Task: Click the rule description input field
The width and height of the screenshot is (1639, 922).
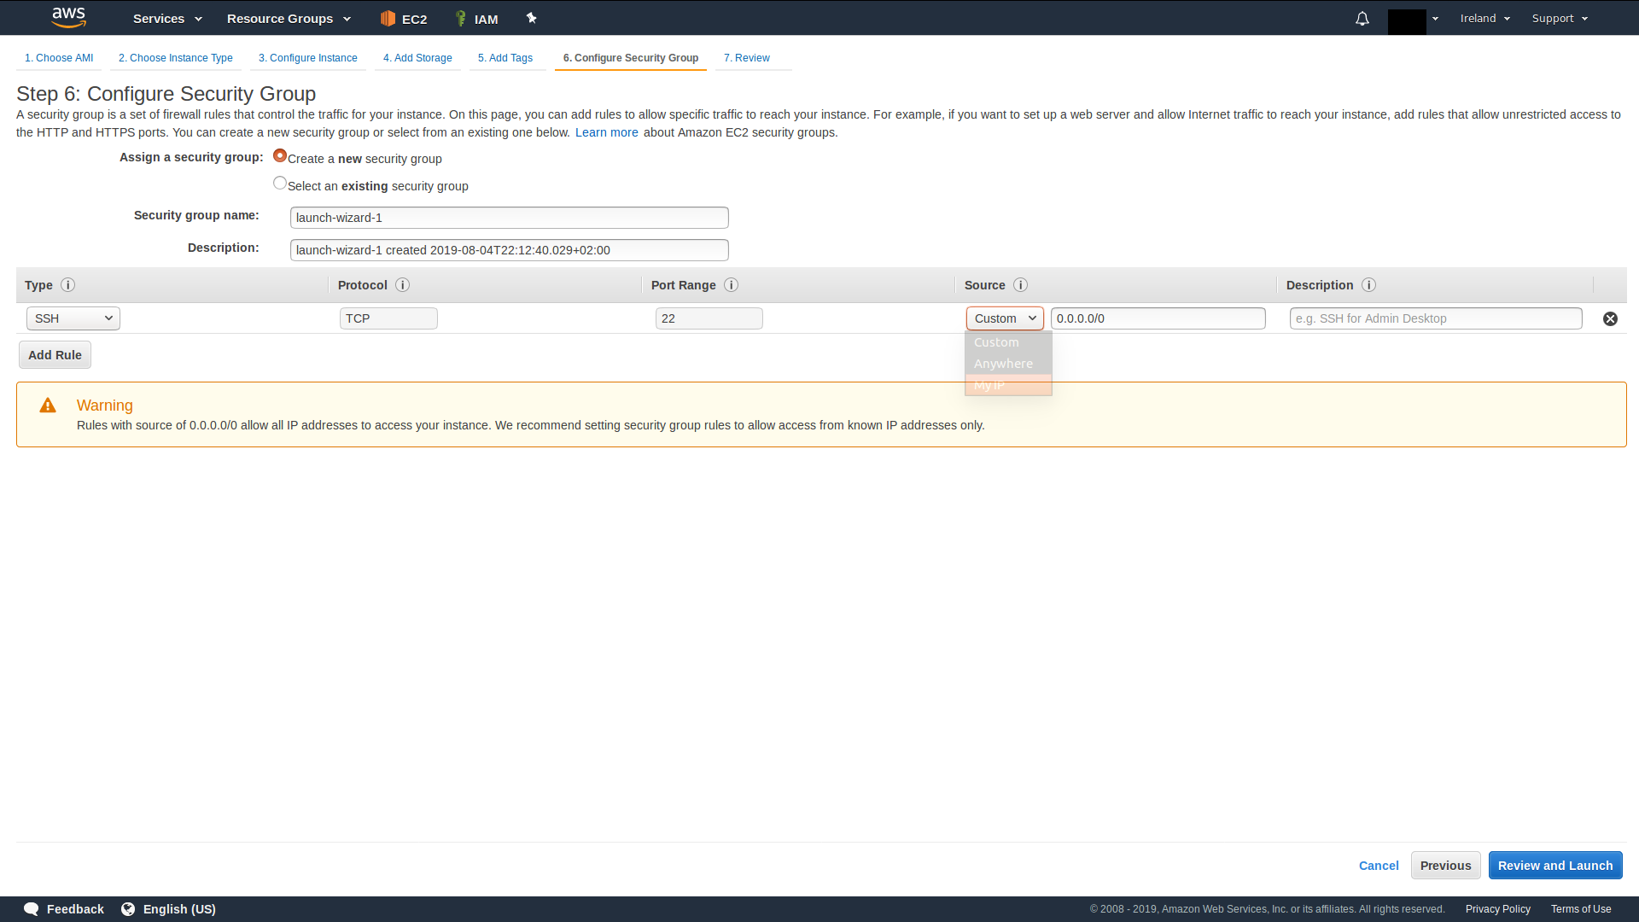Action: point(1436,318)
